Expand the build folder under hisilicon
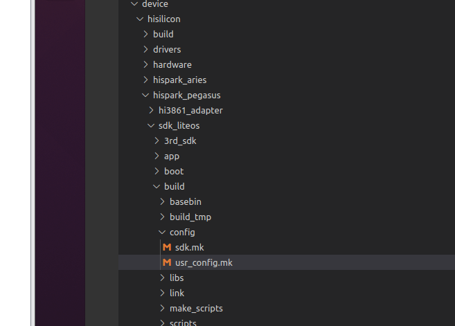This screenshot has height=326, width=455. coord(145,34)
